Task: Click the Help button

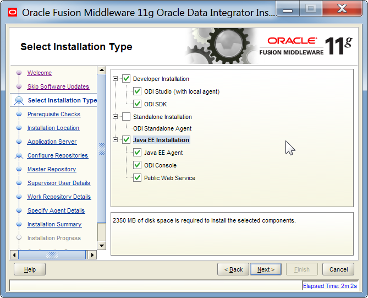Action: 30,269
